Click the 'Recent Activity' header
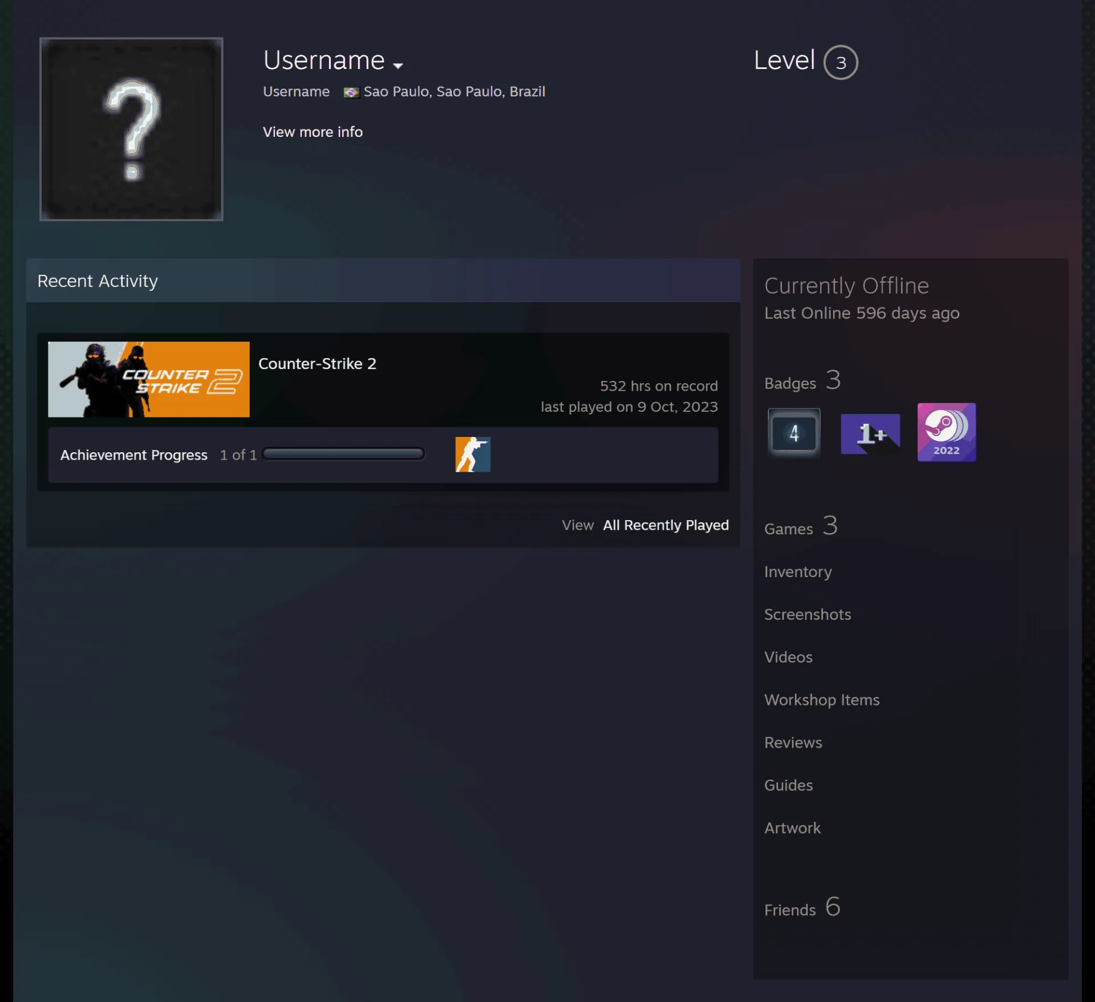 coord(98,281)
